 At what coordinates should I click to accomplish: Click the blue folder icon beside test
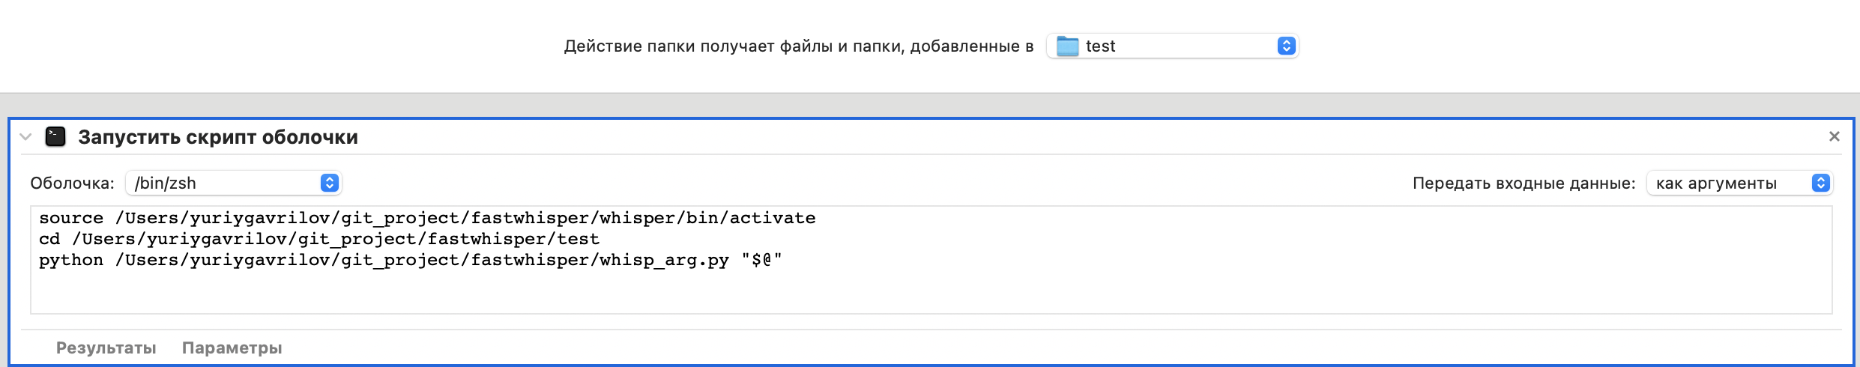(x=1067, y=46)
